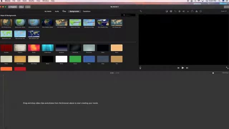Open the Mark menu
The width and height of the screenshot is (229, 129).
[x=25, y=1]
